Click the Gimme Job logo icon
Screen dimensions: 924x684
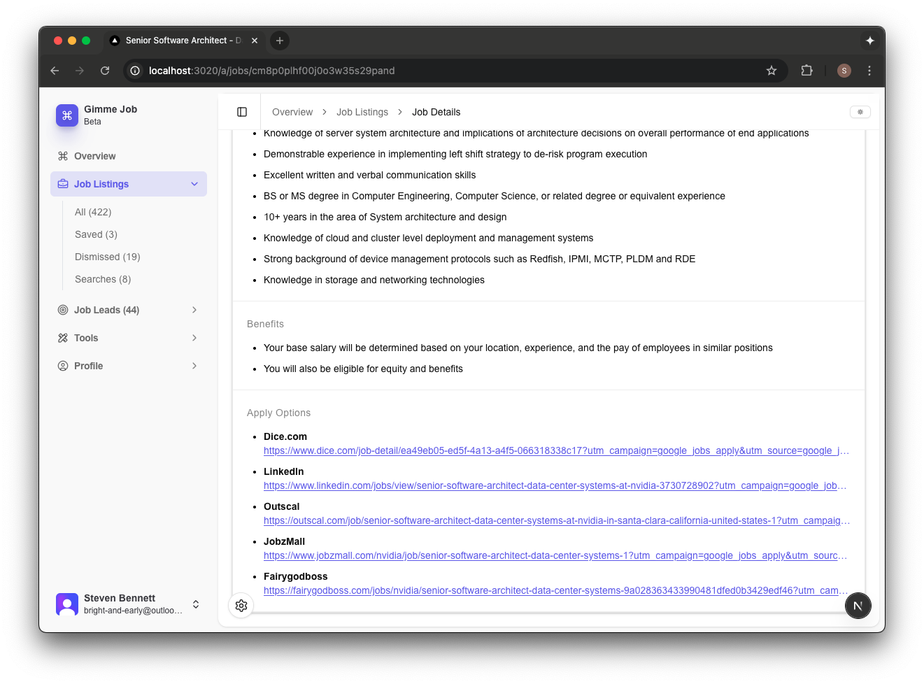point(67,115)
